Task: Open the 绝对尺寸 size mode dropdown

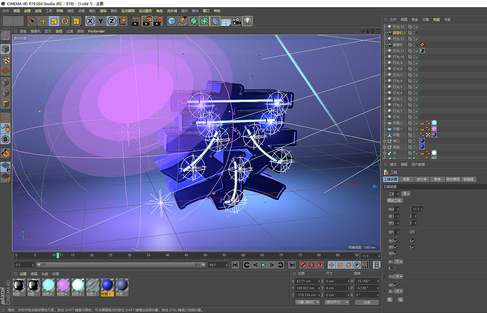Action: (337, 302)
